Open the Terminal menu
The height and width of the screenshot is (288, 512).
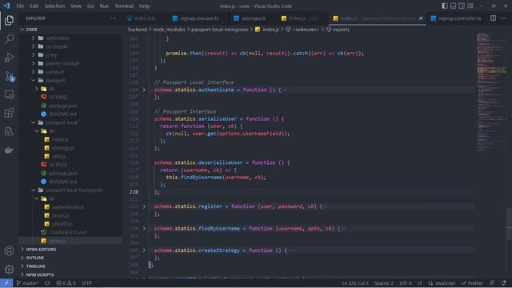tap(124, 6)
